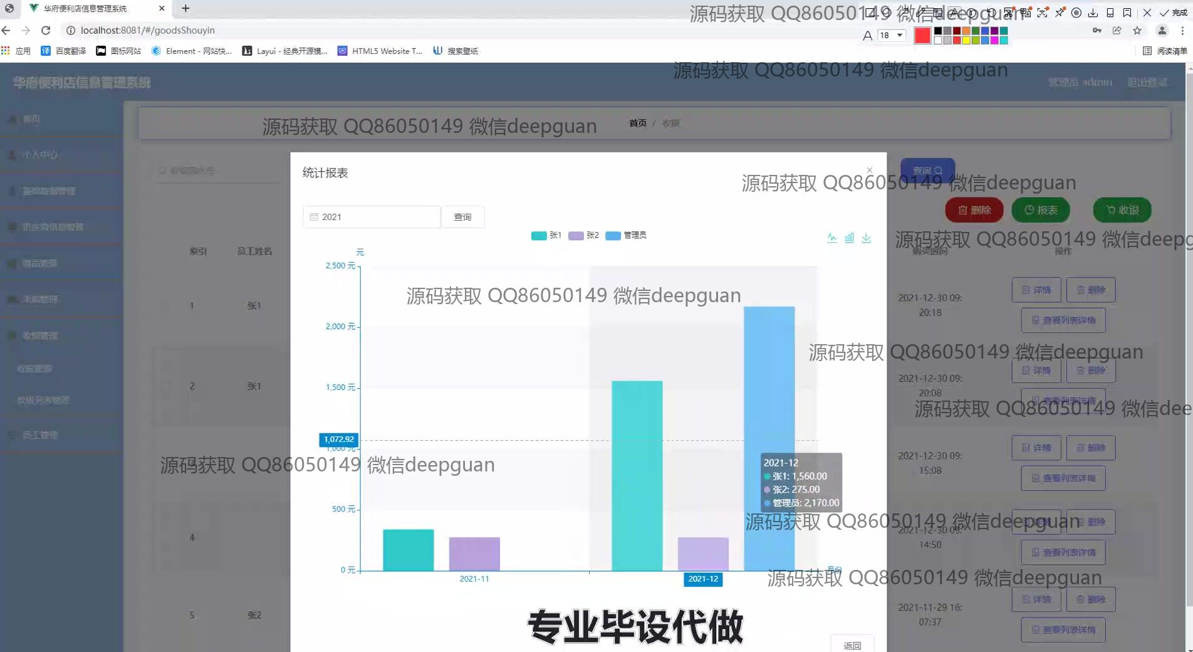The width and height of the screenshot is (1193, 652).
Task: Open the font size 18 dropdown
Action: pyautogui.click(x=892, y=35)
